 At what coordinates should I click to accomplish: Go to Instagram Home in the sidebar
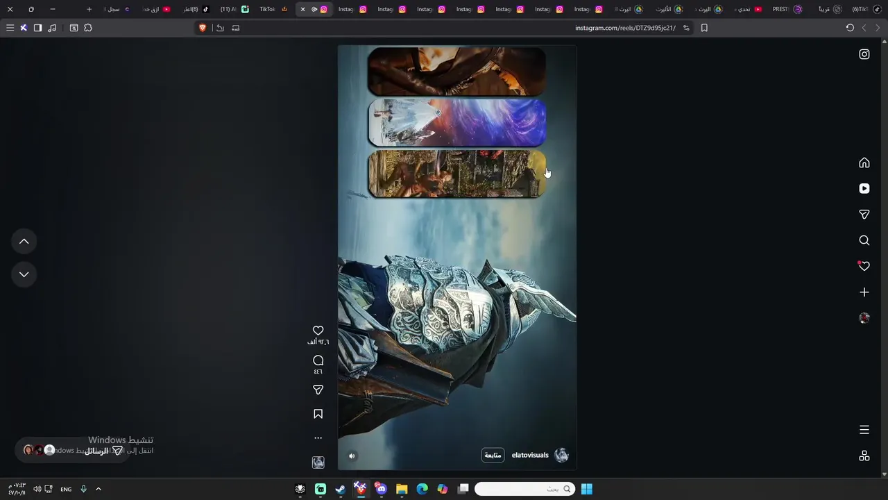[x=864, y=162]
